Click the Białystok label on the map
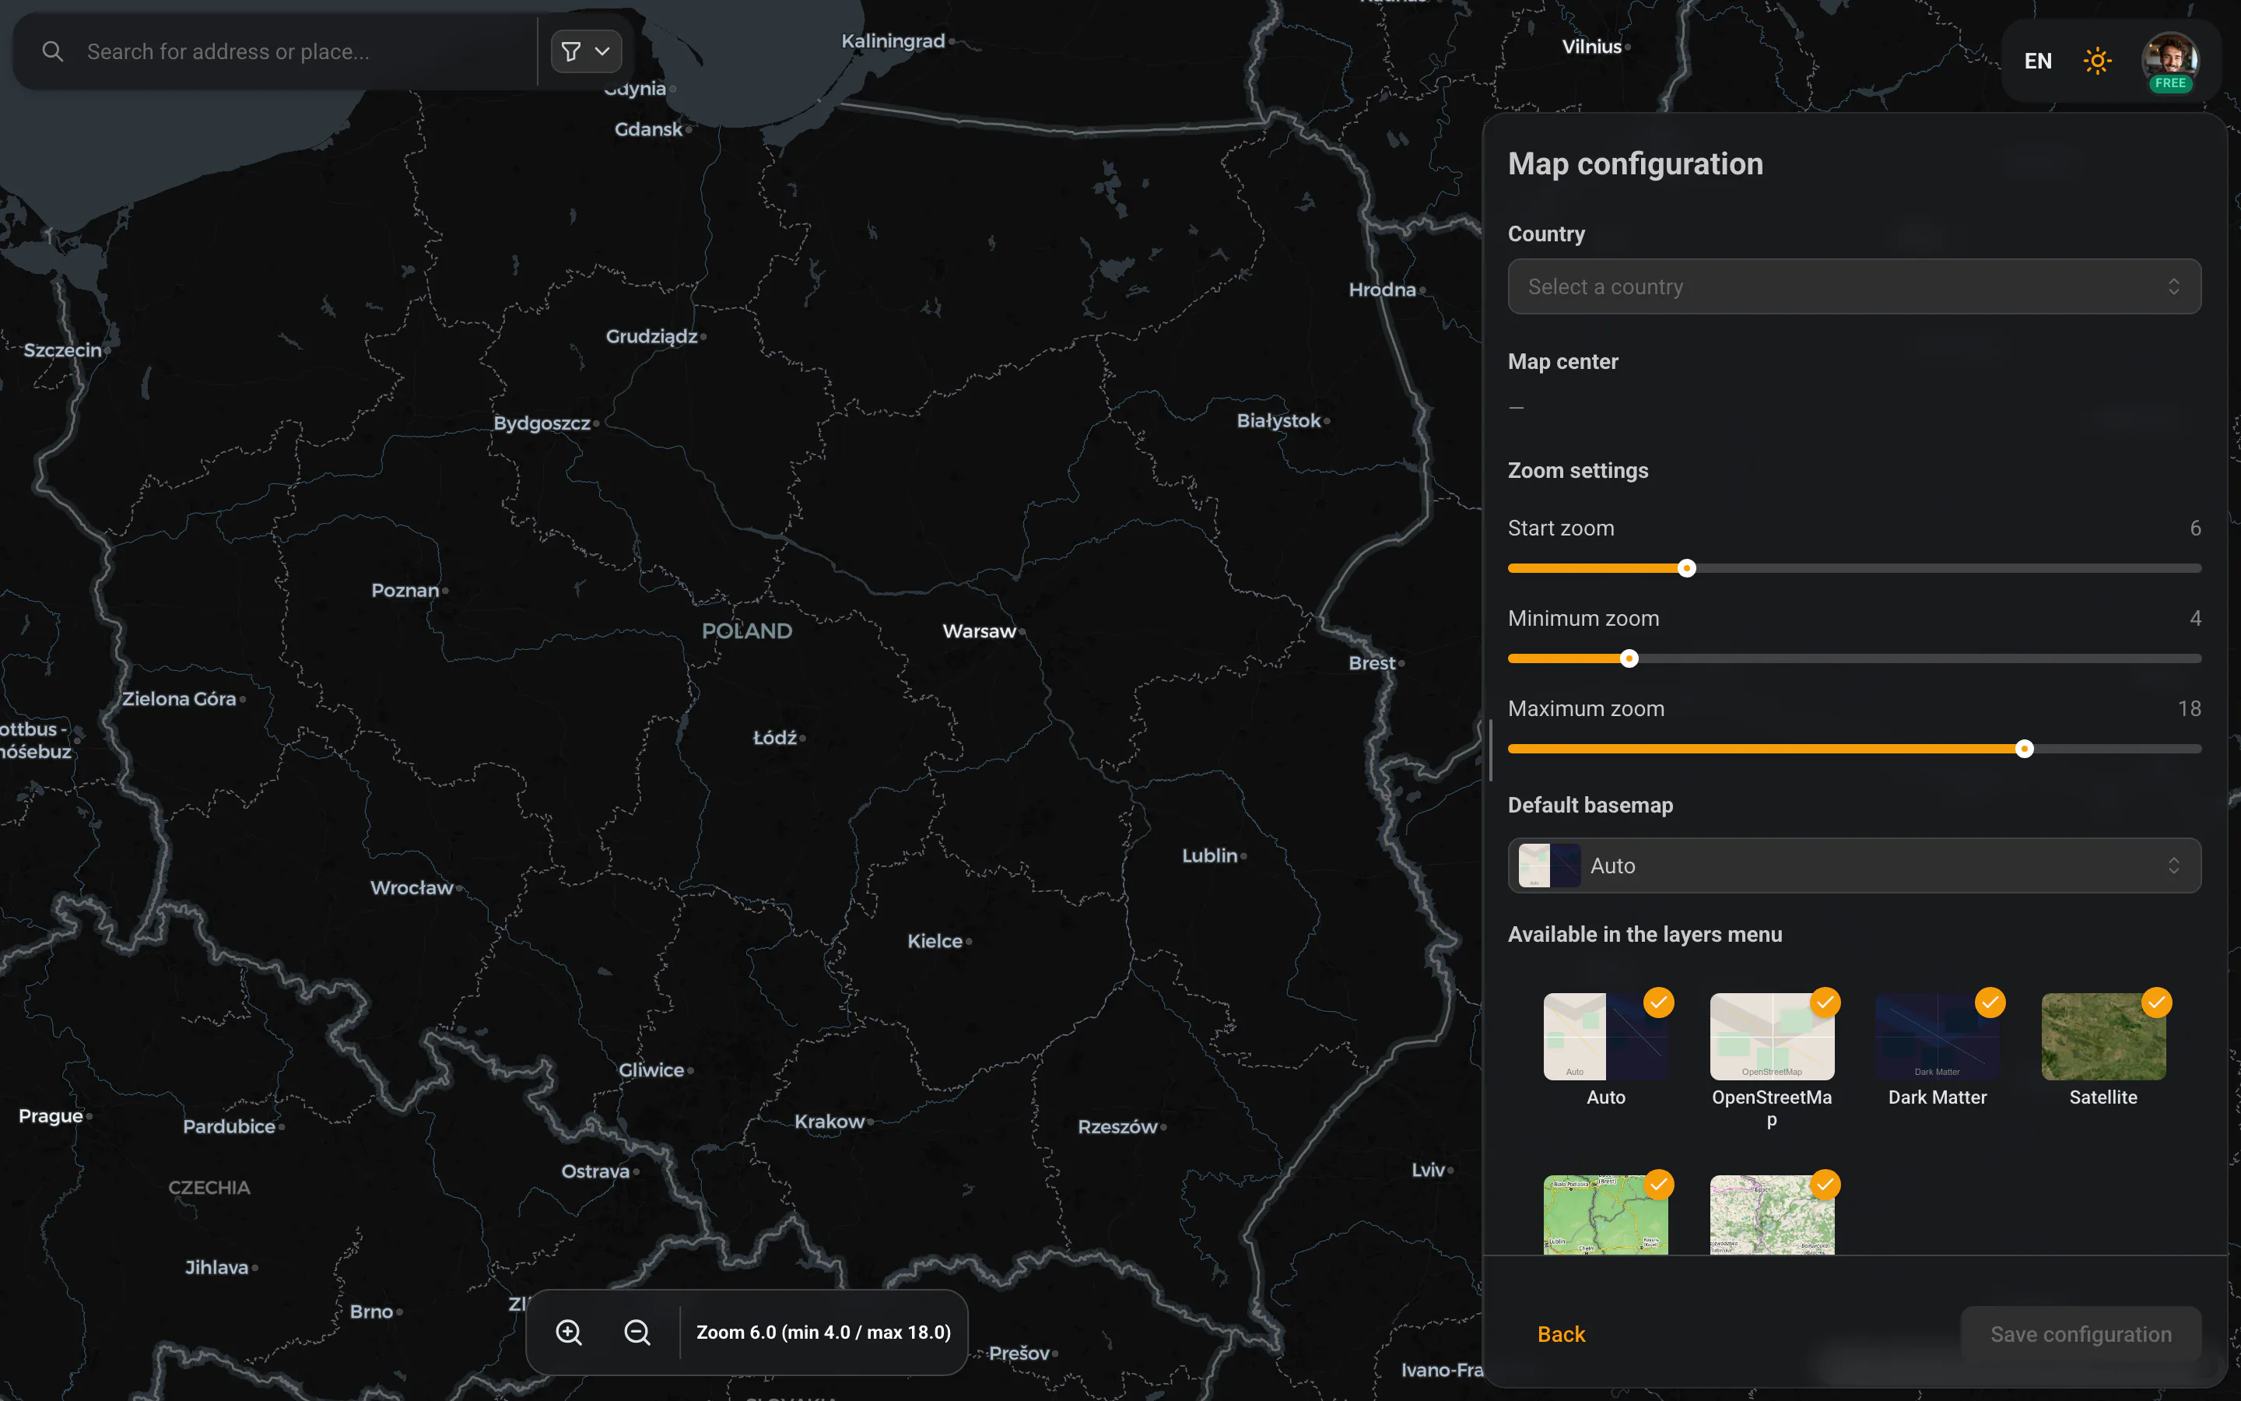 coord(1278,420)
